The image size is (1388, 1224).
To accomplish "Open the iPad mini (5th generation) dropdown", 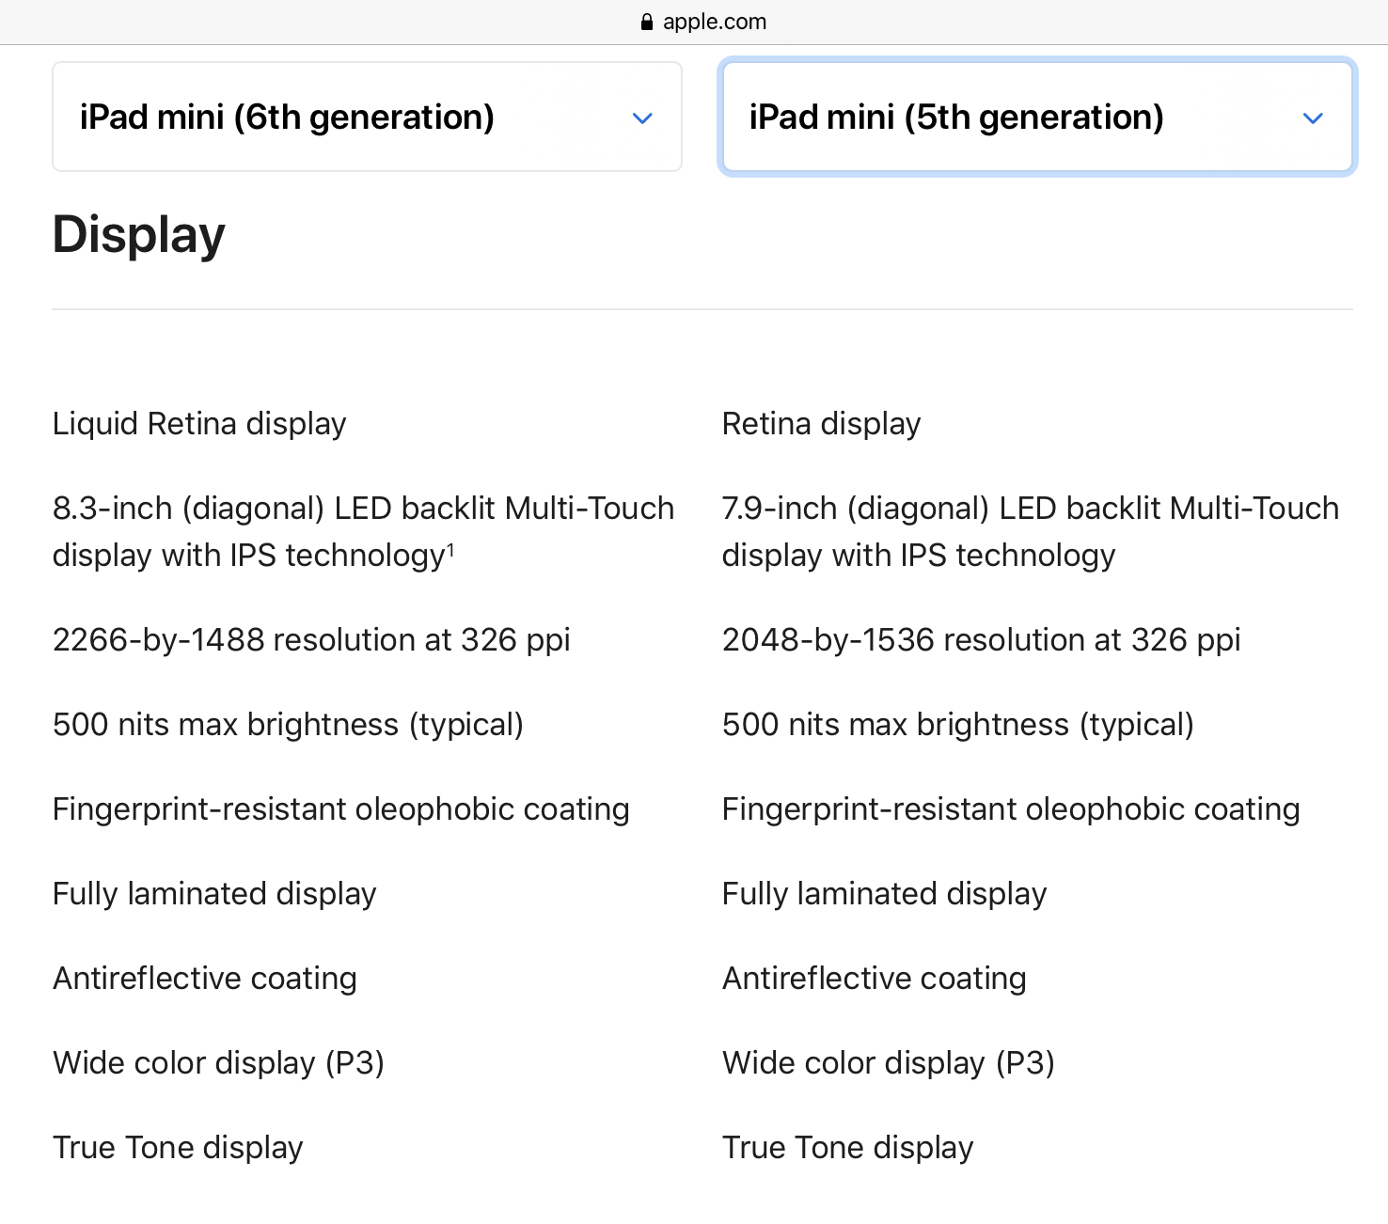I will pyautogui.click(x=1036, y=118).
